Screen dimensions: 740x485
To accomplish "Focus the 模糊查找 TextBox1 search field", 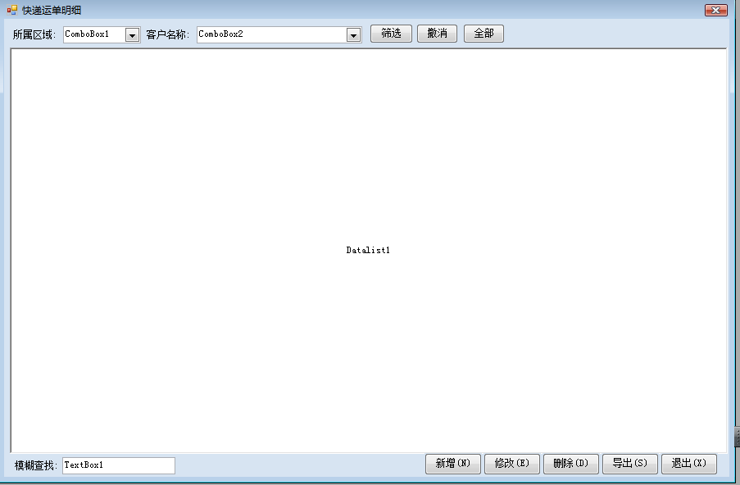I will [119, 465].
